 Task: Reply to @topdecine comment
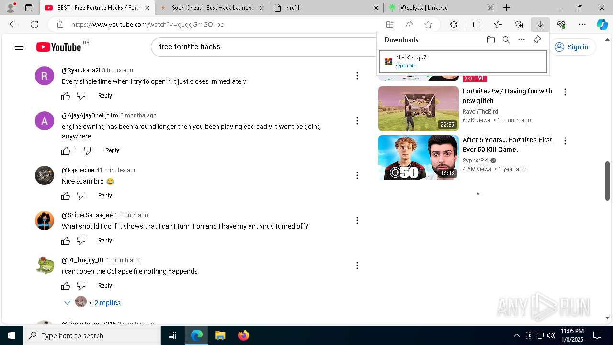105,195
